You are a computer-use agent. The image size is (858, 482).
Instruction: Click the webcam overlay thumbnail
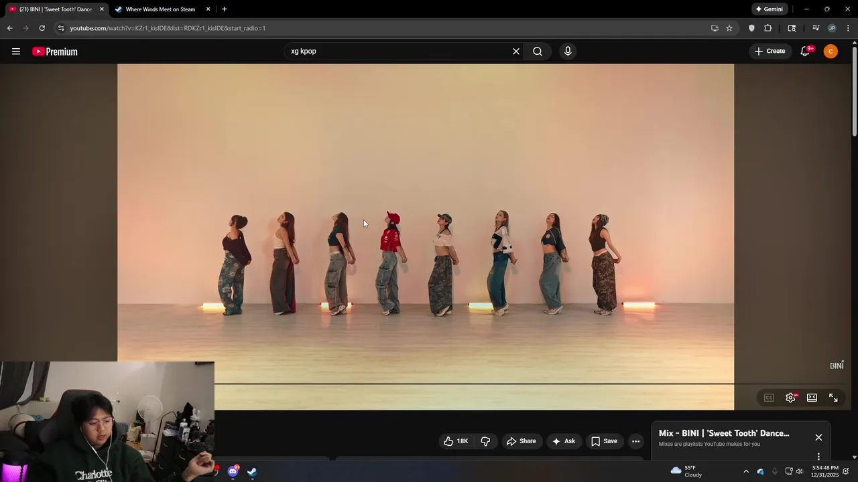pos(107,422)
